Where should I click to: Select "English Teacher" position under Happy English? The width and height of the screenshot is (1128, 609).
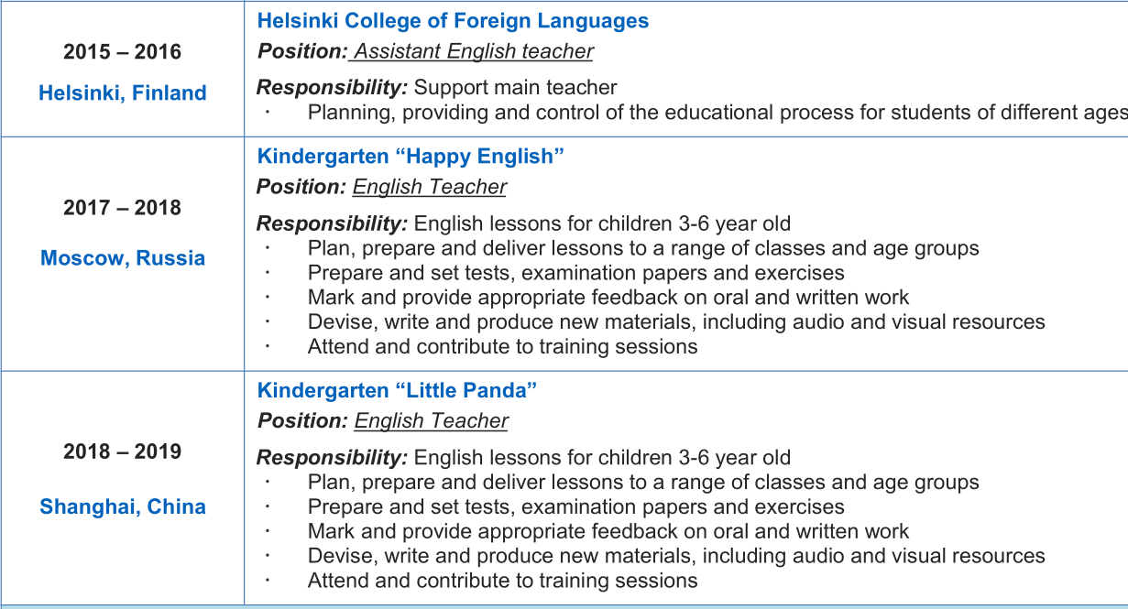point(429,187)
